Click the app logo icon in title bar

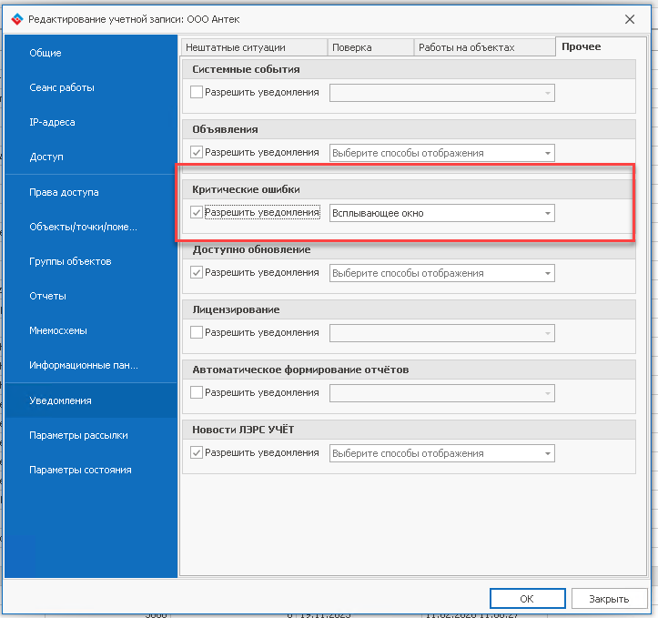click(16, 19)
